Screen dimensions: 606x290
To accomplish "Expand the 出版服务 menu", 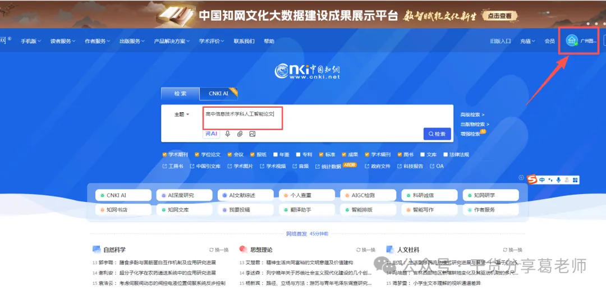I will (x=132, y=41).
